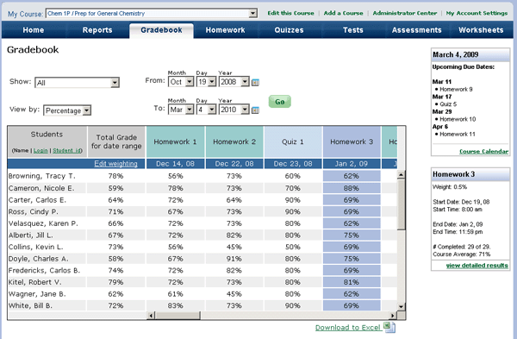
Task: Click the horizontal scroll left arrow
Action: tap(151, 316)
